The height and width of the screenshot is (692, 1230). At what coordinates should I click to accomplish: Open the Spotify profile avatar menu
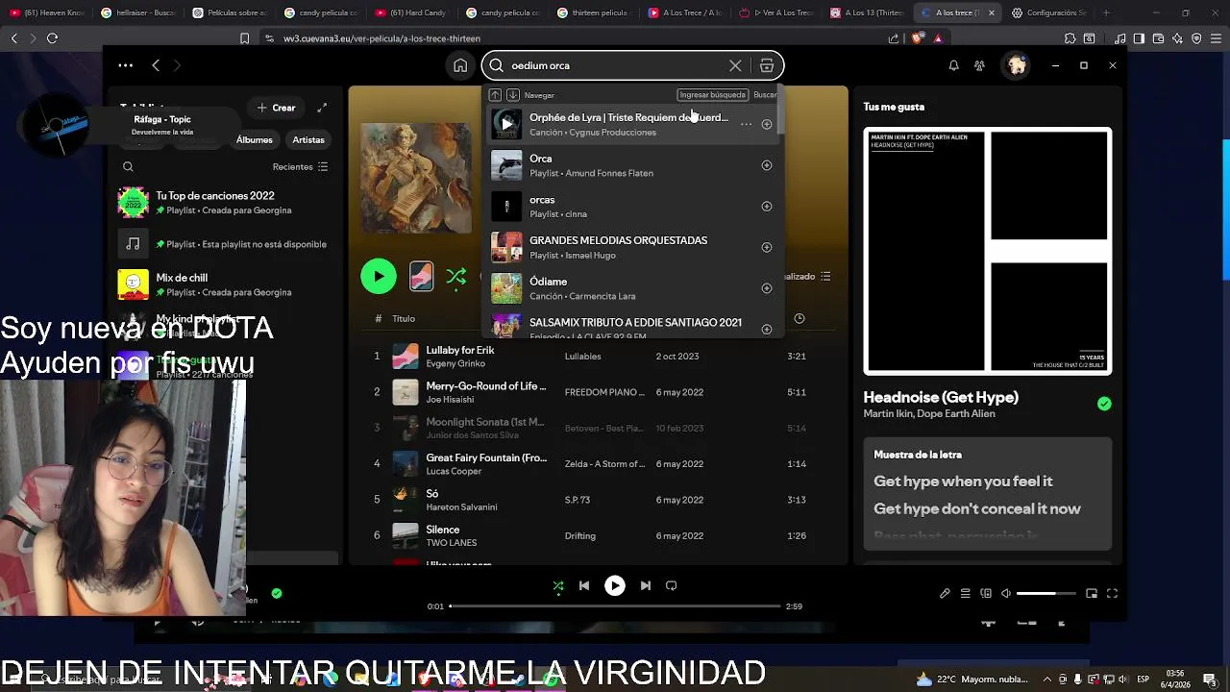(x=1017, y=65)
